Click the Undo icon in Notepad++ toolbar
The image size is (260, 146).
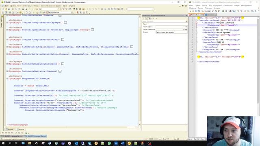(x=223, y=11)
